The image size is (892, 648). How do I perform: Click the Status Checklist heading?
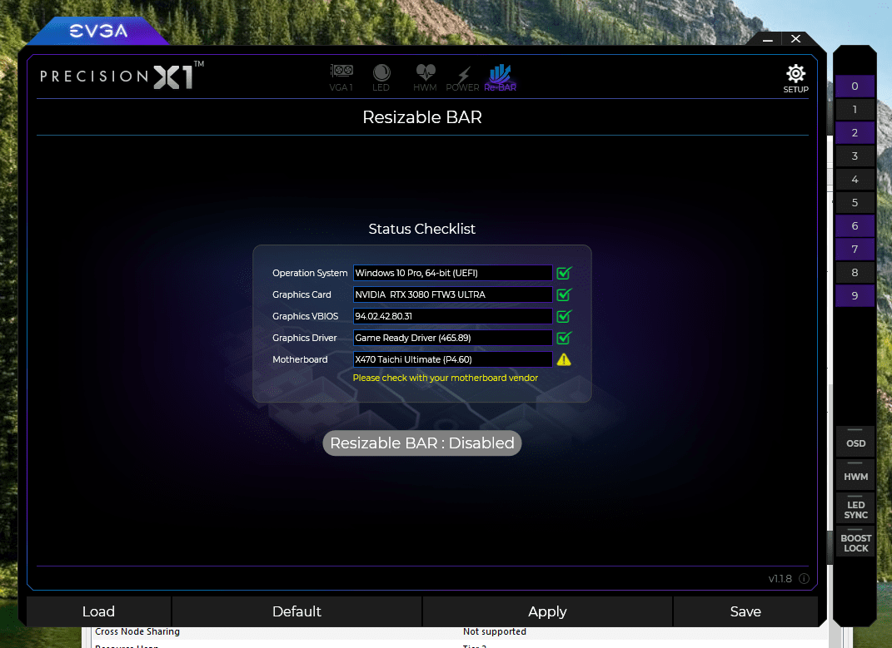tap(421, 229)
